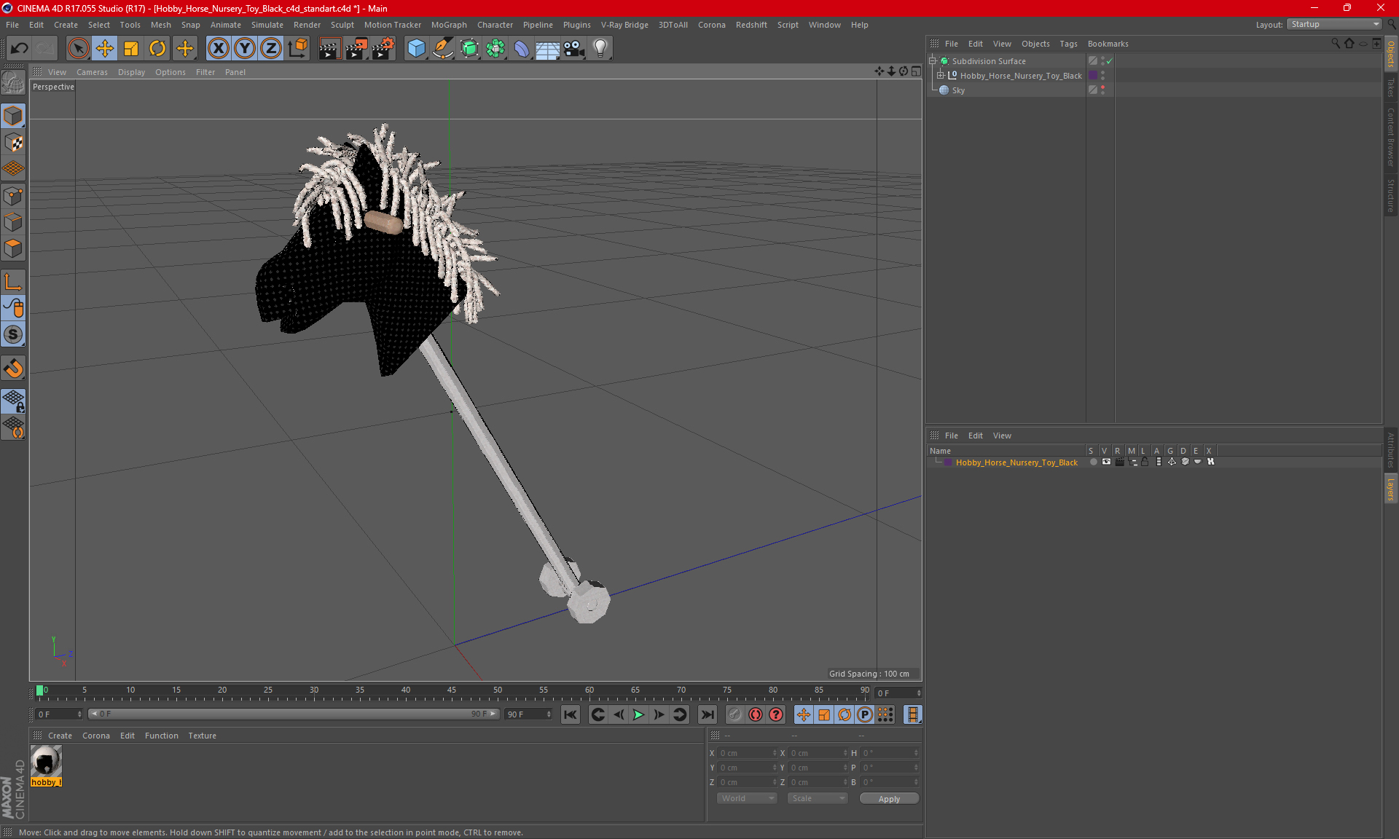Viewport: 1399px width, 839px height.
Task: Open the Redshift menu
Action: 751,25
